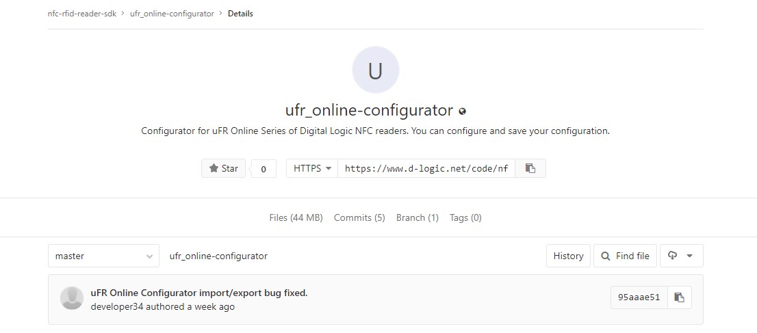The width and height of the screenshot is (757, 333).
Task: Go to nfc-rfid-reader-sdk breadcrumb
Action: [x=82, y=14]
